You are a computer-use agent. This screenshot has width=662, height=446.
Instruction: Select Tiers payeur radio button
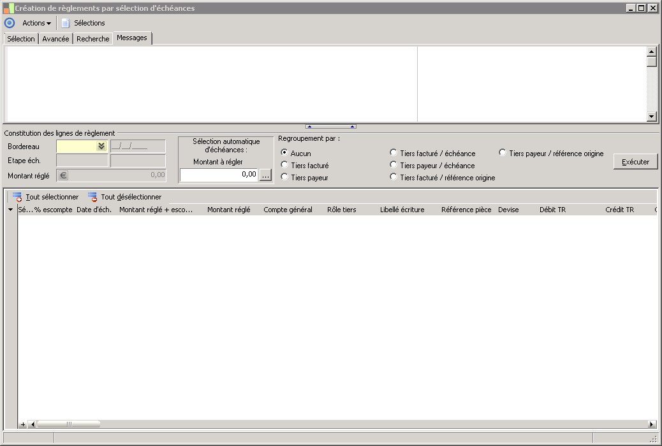(x=284, y=176)
